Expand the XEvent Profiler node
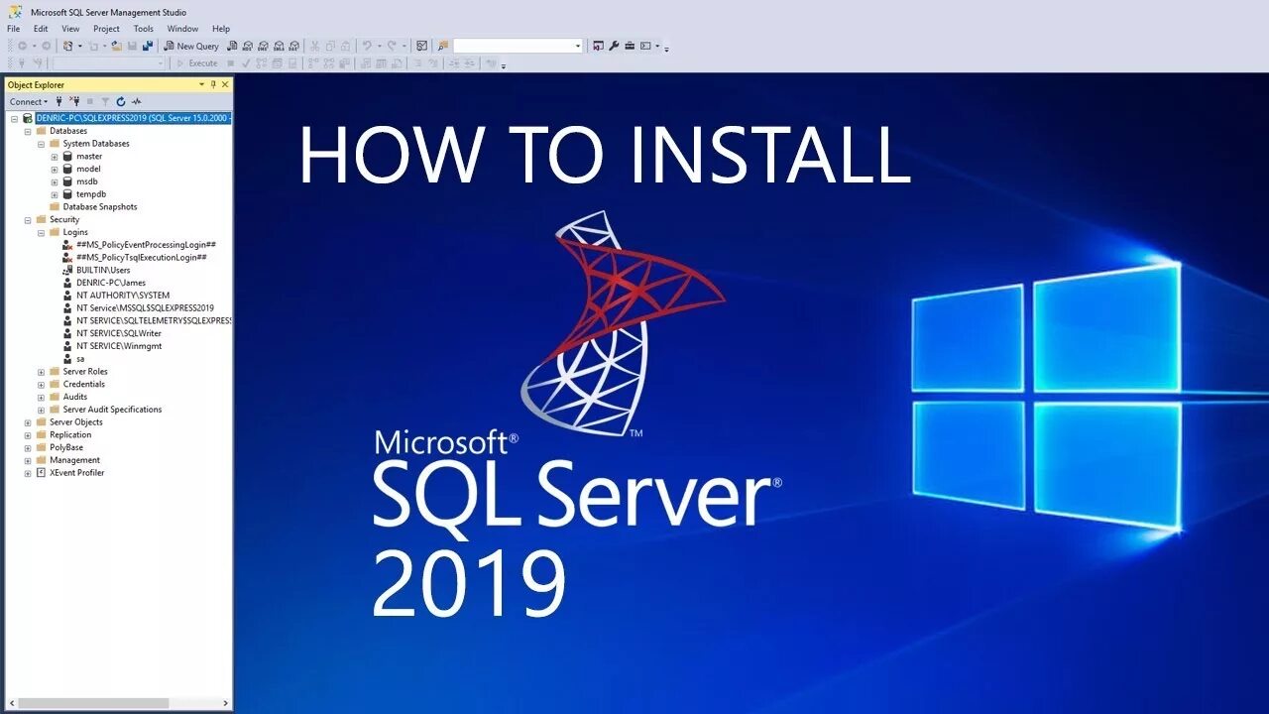1269x714 pixels. pyautogui.click(x=28, y=473)
